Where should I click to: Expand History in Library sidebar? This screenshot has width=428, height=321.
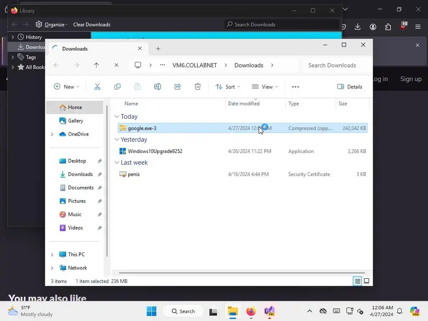13,37
